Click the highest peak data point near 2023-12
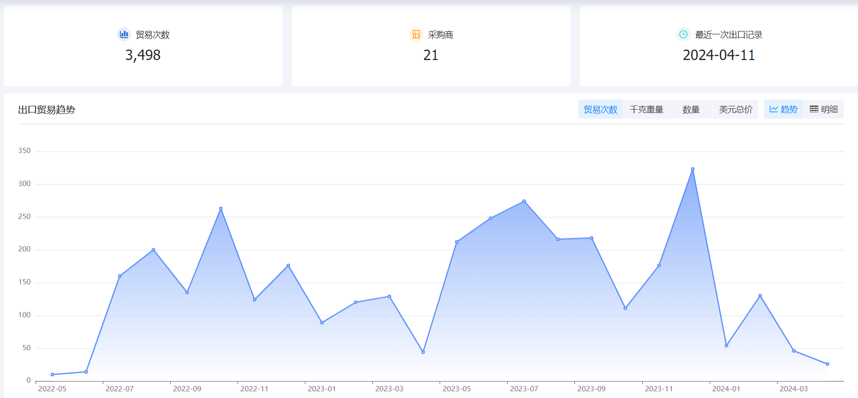The image size is (858, 398). pos(693,169)
